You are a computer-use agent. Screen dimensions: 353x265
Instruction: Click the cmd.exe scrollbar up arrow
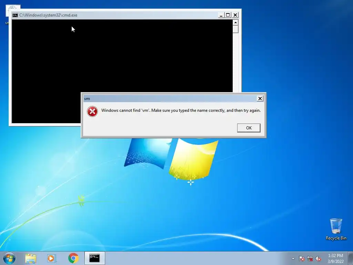[x=235, y=22]
